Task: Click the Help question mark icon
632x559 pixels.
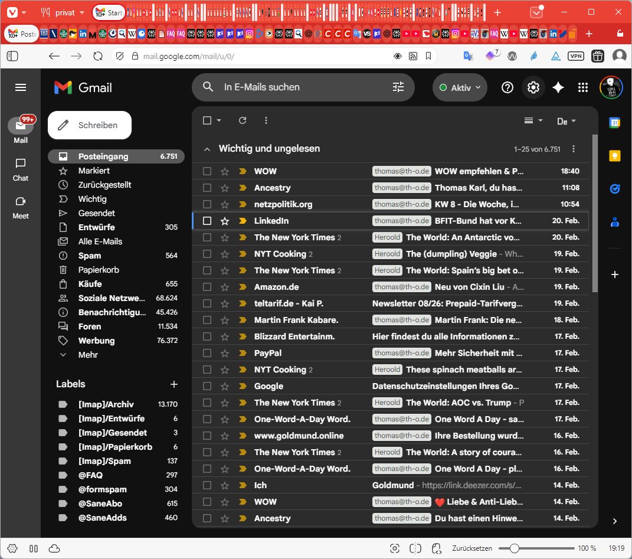Action: (x=507, y=87)
